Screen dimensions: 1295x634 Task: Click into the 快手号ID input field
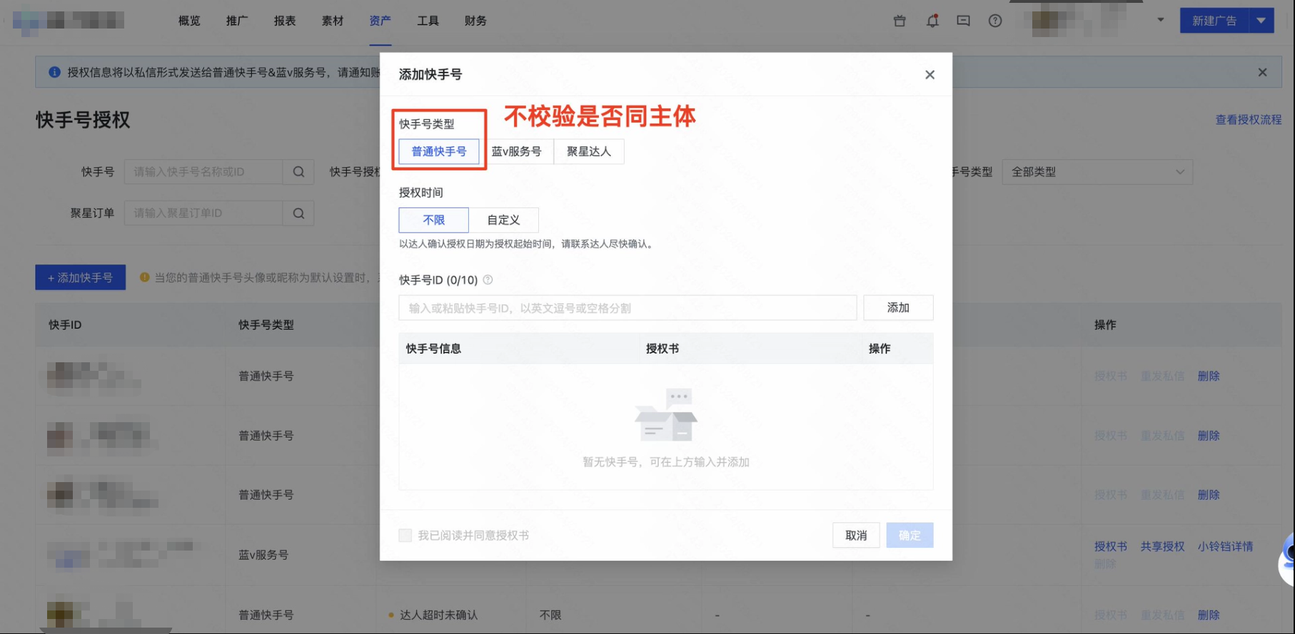click(628, 307)
